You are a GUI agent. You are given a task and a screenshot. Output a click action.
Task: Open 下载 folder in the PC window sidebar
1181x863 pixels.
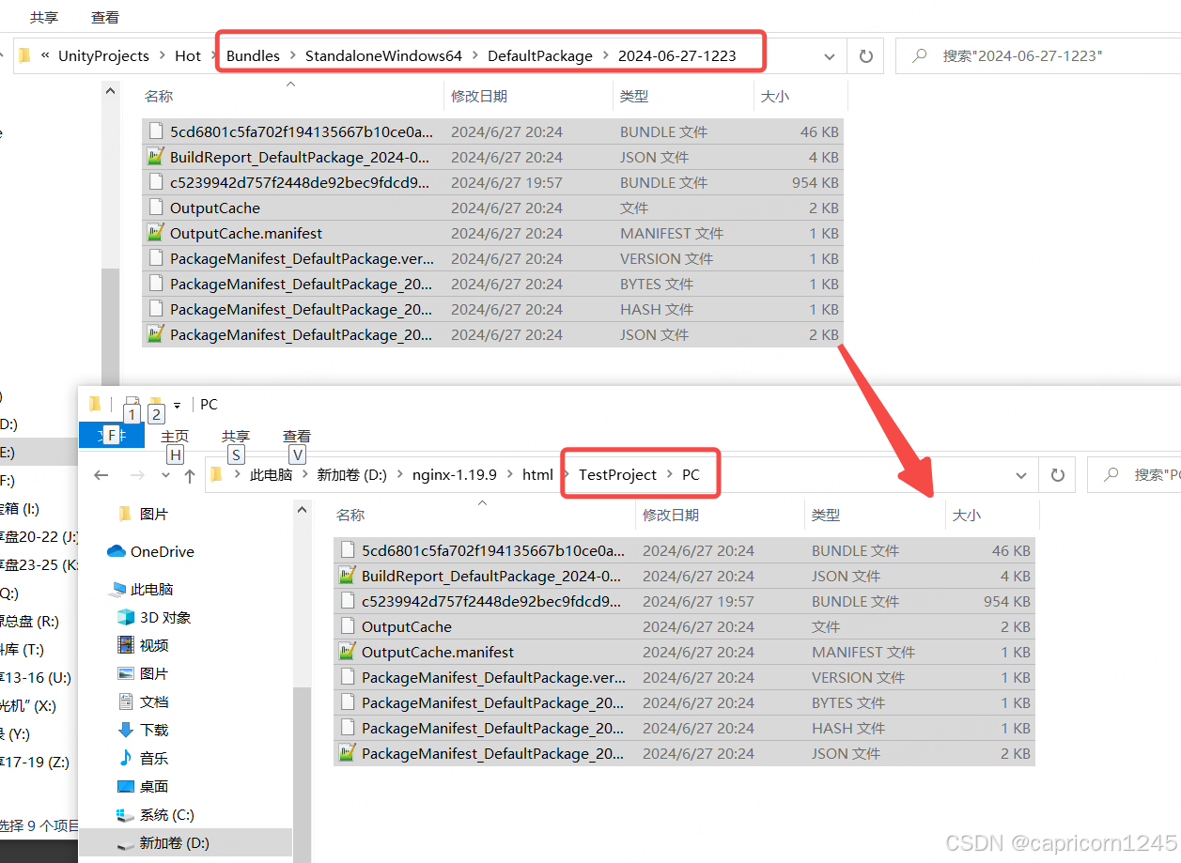(154, 730)
